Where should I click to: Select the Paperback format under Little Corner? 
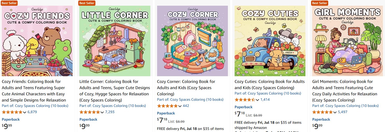(x=88, y=119)
